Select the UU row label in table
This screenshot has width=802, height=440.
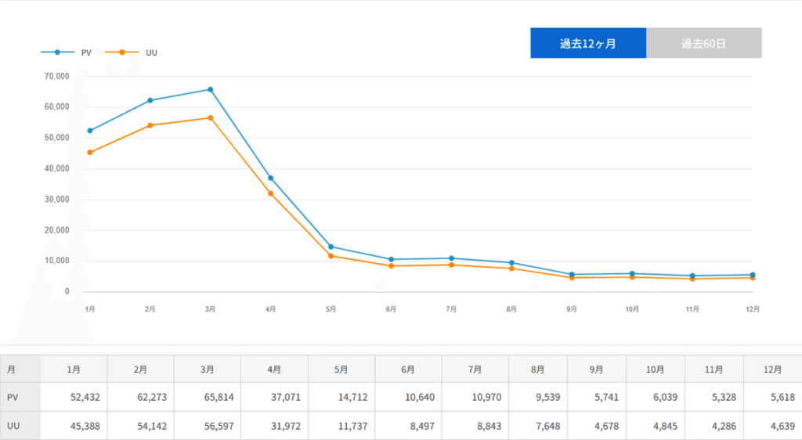(x=20, y=426)
